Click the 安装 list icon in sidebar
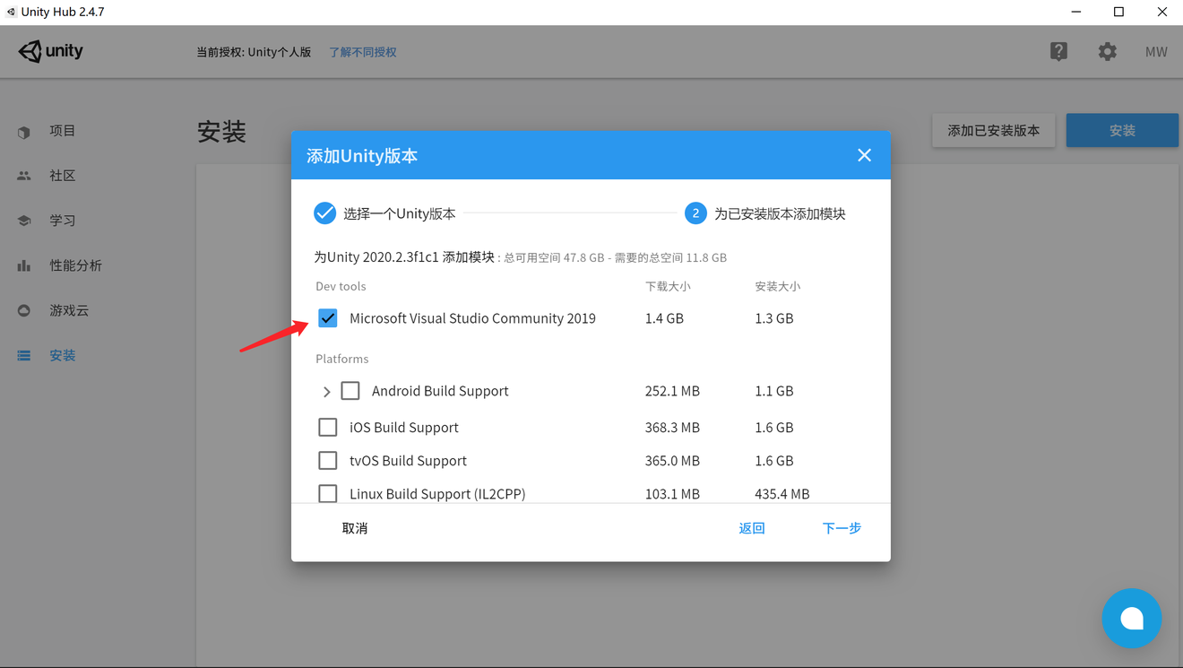Screen dimensions: 1183x668 (24, 356)
